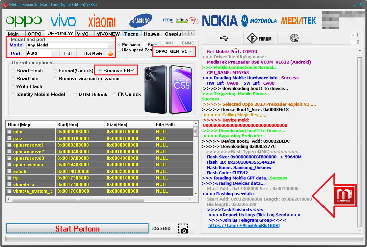Enable High speed Port checkbox
The height and width of the screenshot is (247, 367).
pyautogui.click(x=119, y=50)
